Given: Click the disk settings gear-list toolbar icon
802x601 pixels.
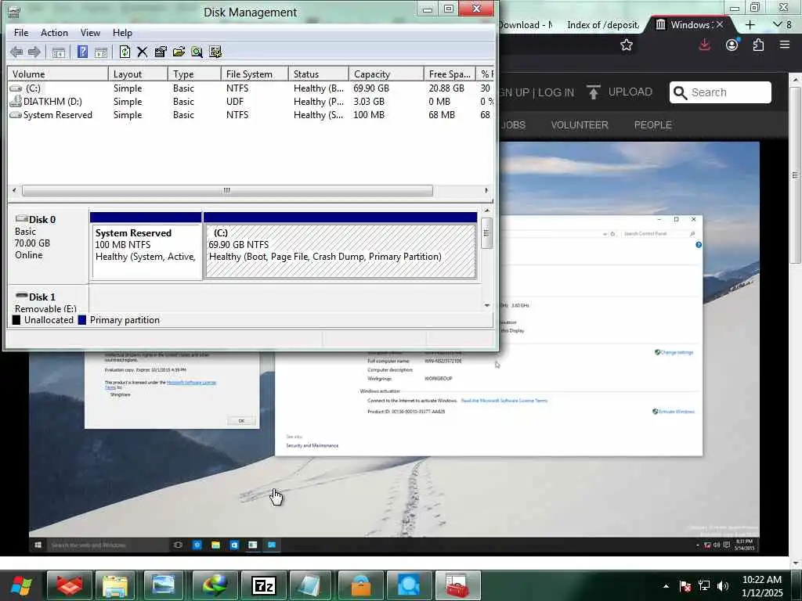Looking at the screenshot, I should [x=215, y=52].
